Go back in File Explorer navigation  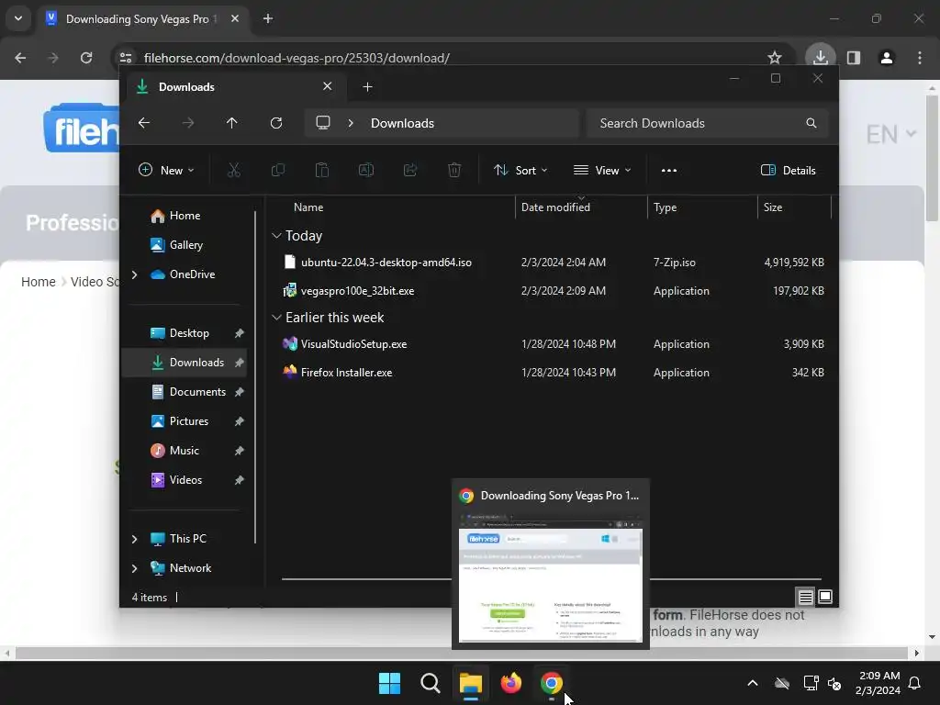[x=144, y=123]
